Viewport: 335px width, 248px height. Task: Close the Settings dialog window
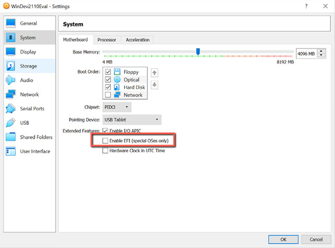[325, 6]
